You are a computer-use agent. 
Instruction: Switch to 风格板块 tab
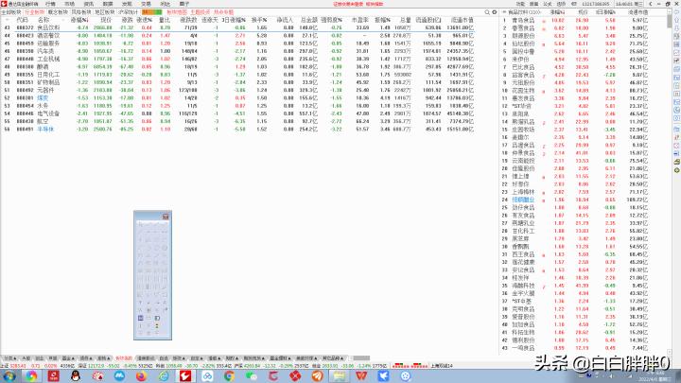pos(81,12)
